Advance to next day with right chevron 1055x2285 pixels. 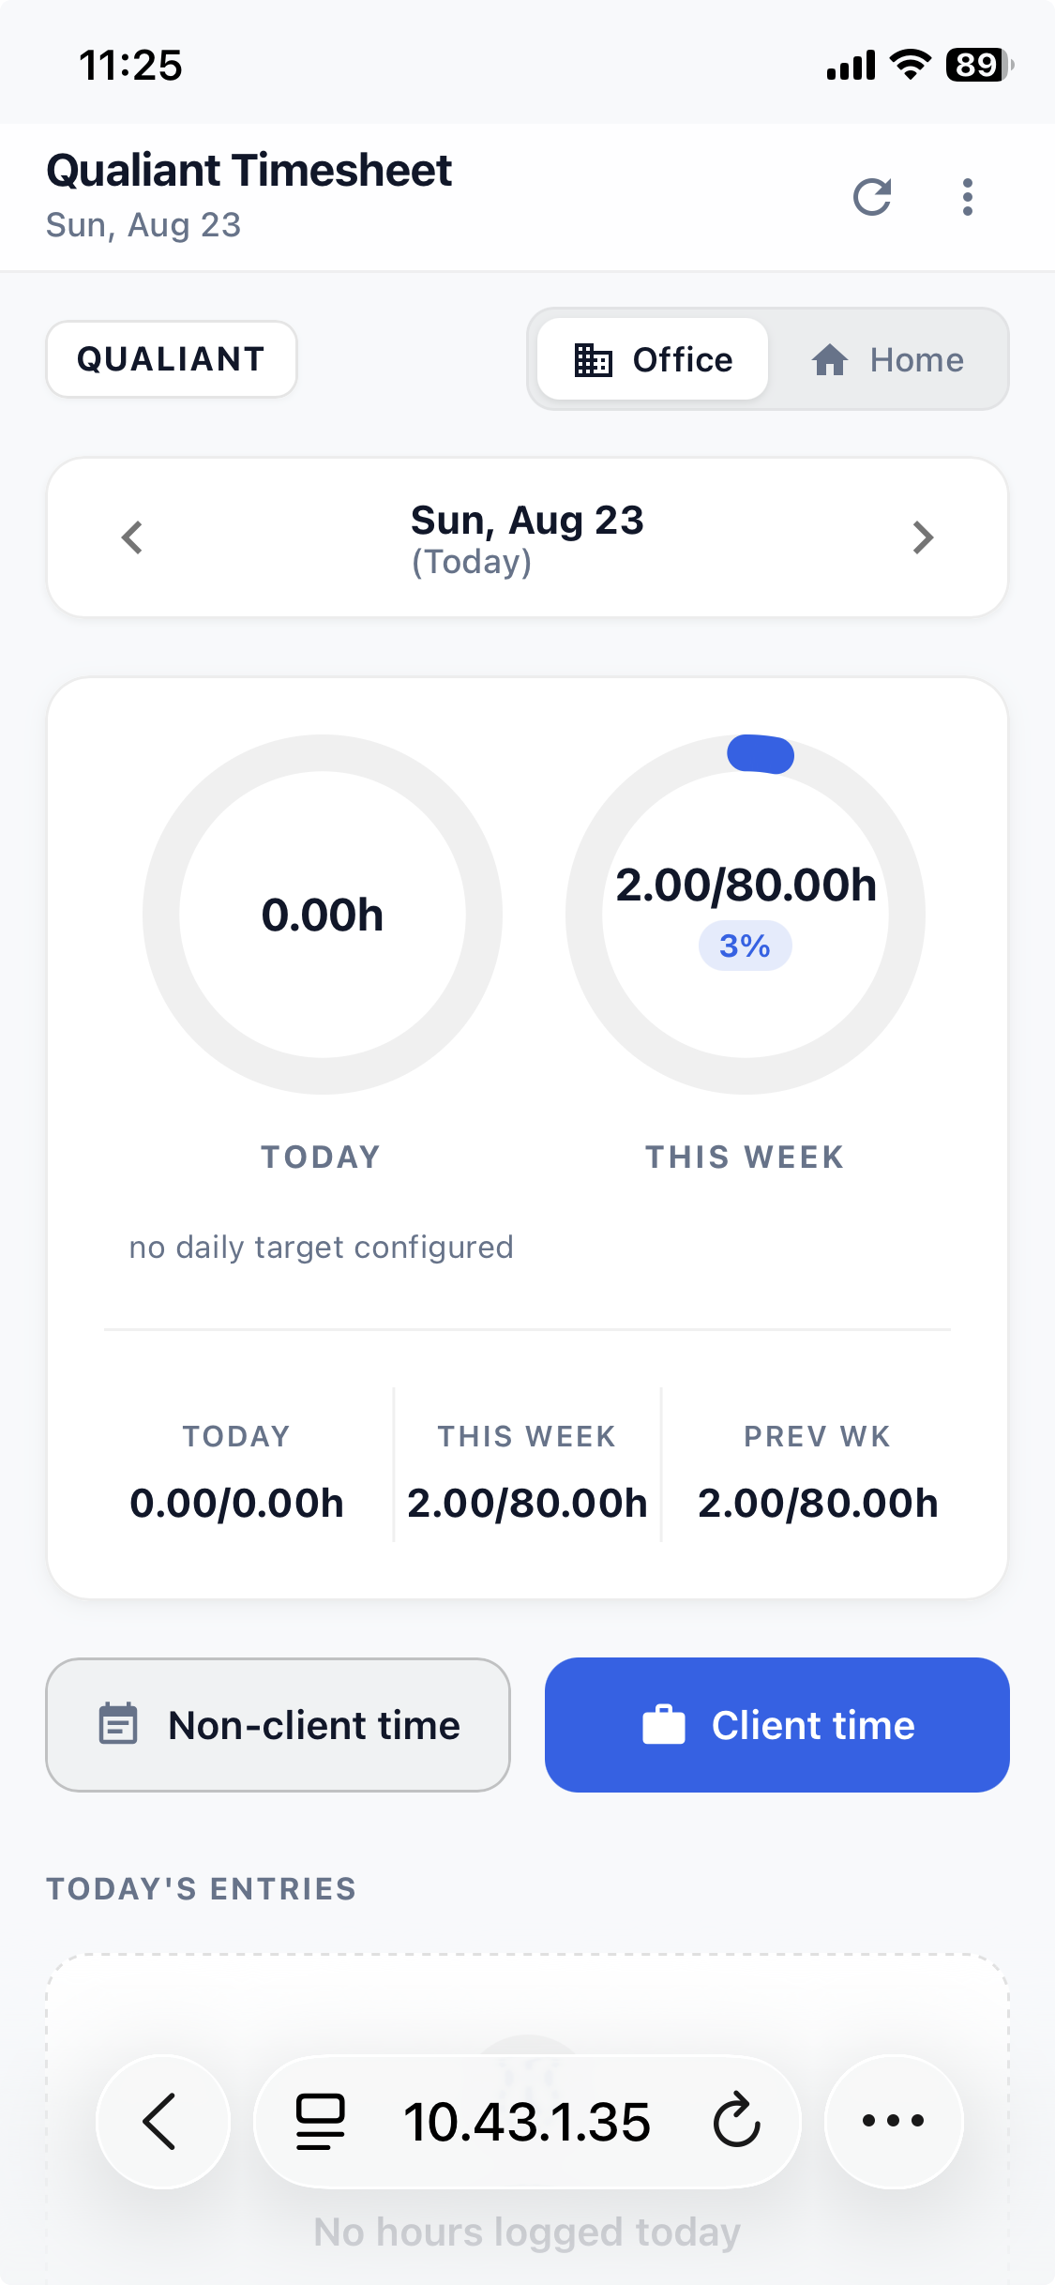pyautogui.click(x=924, y=537)
